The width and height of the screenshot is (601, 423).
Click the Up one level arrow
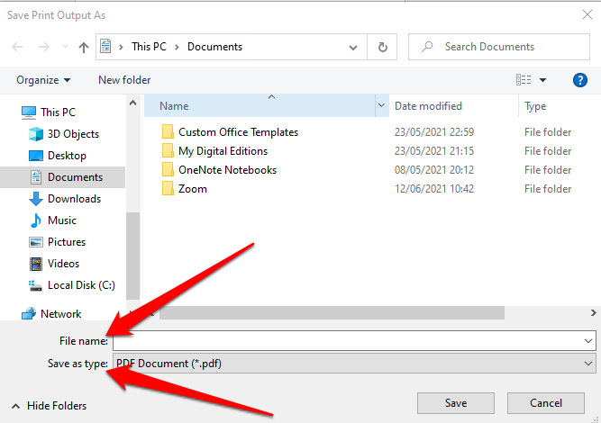click(x=83, y=47)
